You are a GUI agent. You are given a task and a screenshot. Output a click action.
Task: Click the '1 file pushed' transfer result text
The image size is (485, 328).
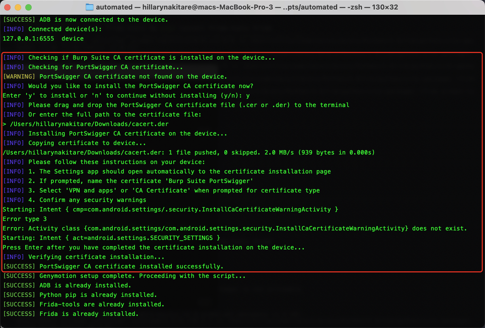click(x=193, y=152)
